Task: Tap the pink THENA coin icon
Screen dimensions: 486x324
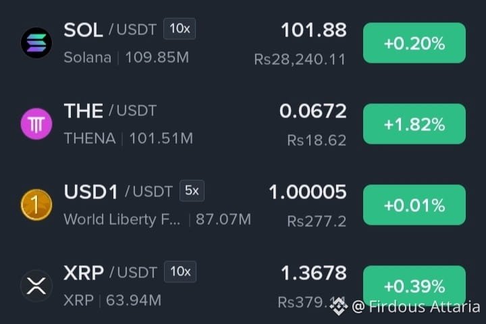Action: [36, 124]
